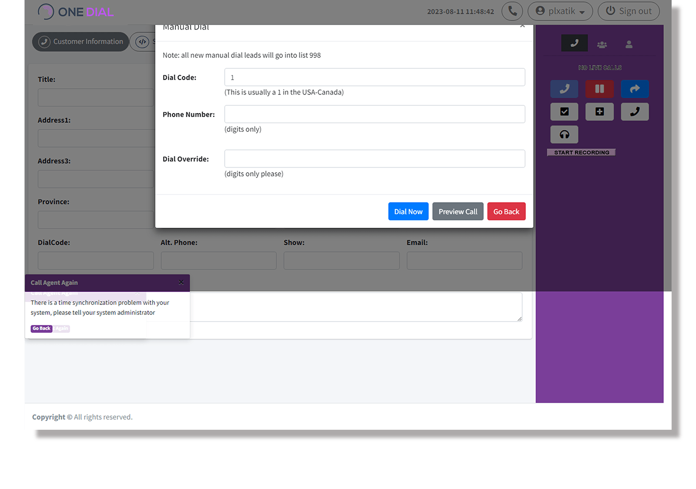Switch to the Customer Information tab

pos(80,42)
